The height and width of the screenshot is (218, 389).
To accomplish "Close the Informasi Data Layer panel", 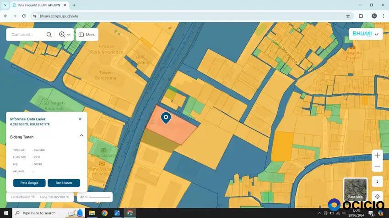I will 80,119.
